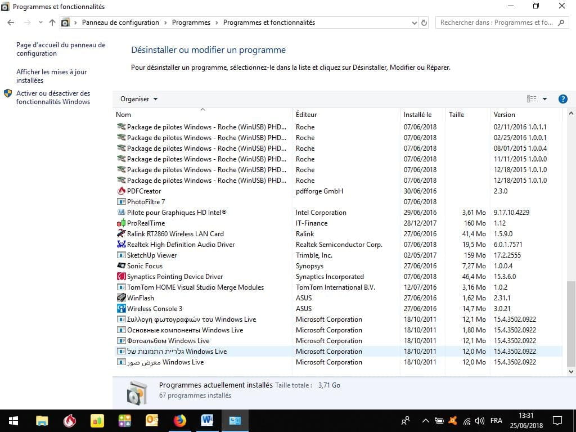Open Activer ou désactiver des fonctionnalités Windows

(x=53, y=97)
